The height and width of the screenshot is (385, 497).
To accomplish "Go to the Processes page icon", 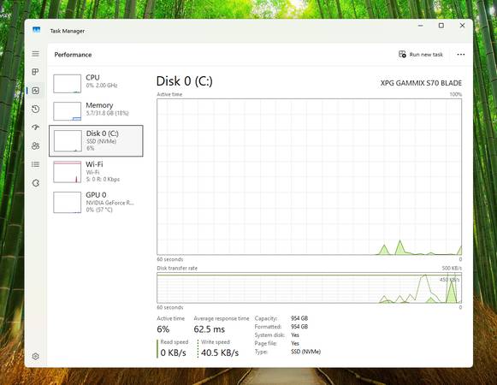I will pos(36,72).
